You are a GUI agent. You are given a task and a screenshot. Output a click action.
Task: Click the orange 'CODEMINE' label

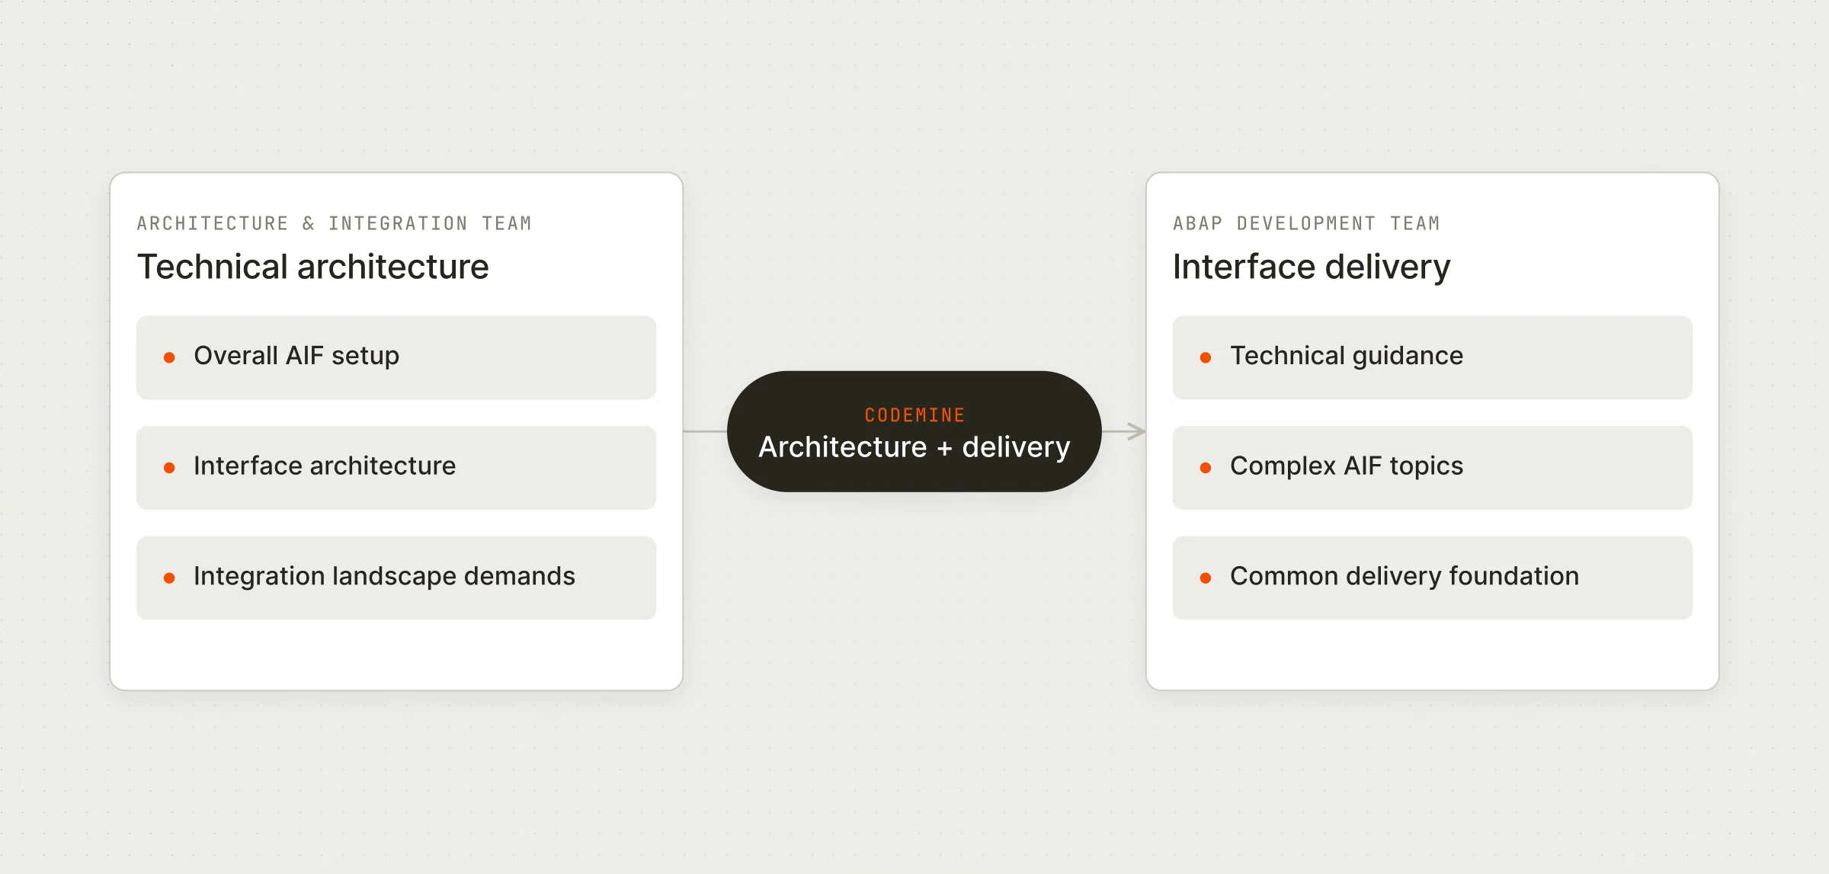pos(914,415)
